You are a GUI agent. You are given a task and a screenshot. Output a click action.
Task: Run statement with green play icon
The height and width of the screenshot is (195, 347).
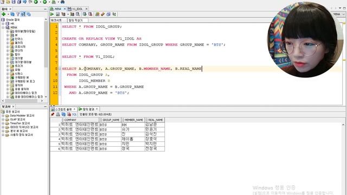click(52, 14)
